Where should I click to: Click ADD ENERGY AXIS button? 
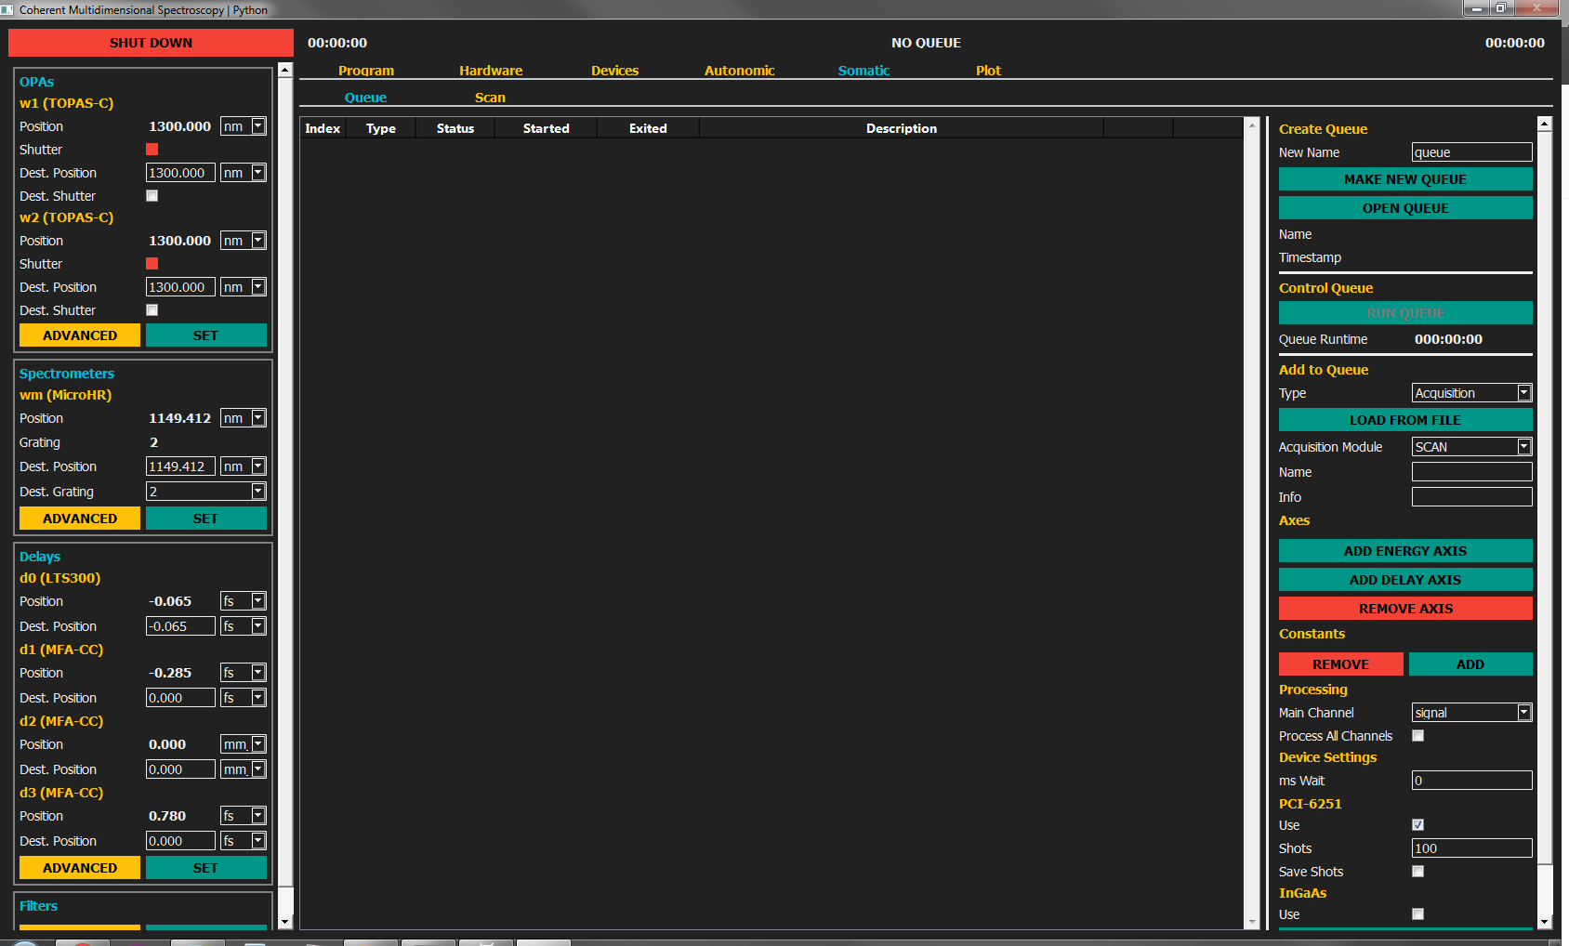(1404, 551)
